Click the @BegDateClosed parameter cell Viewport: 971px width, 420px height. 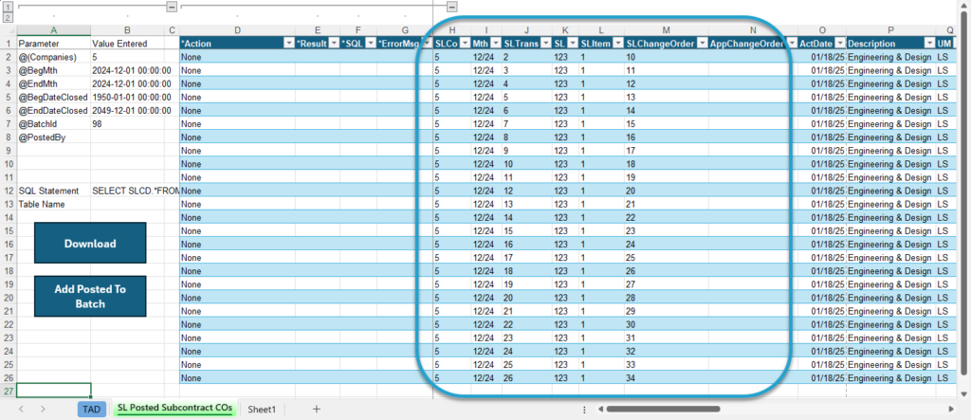(x=54, y=97)
